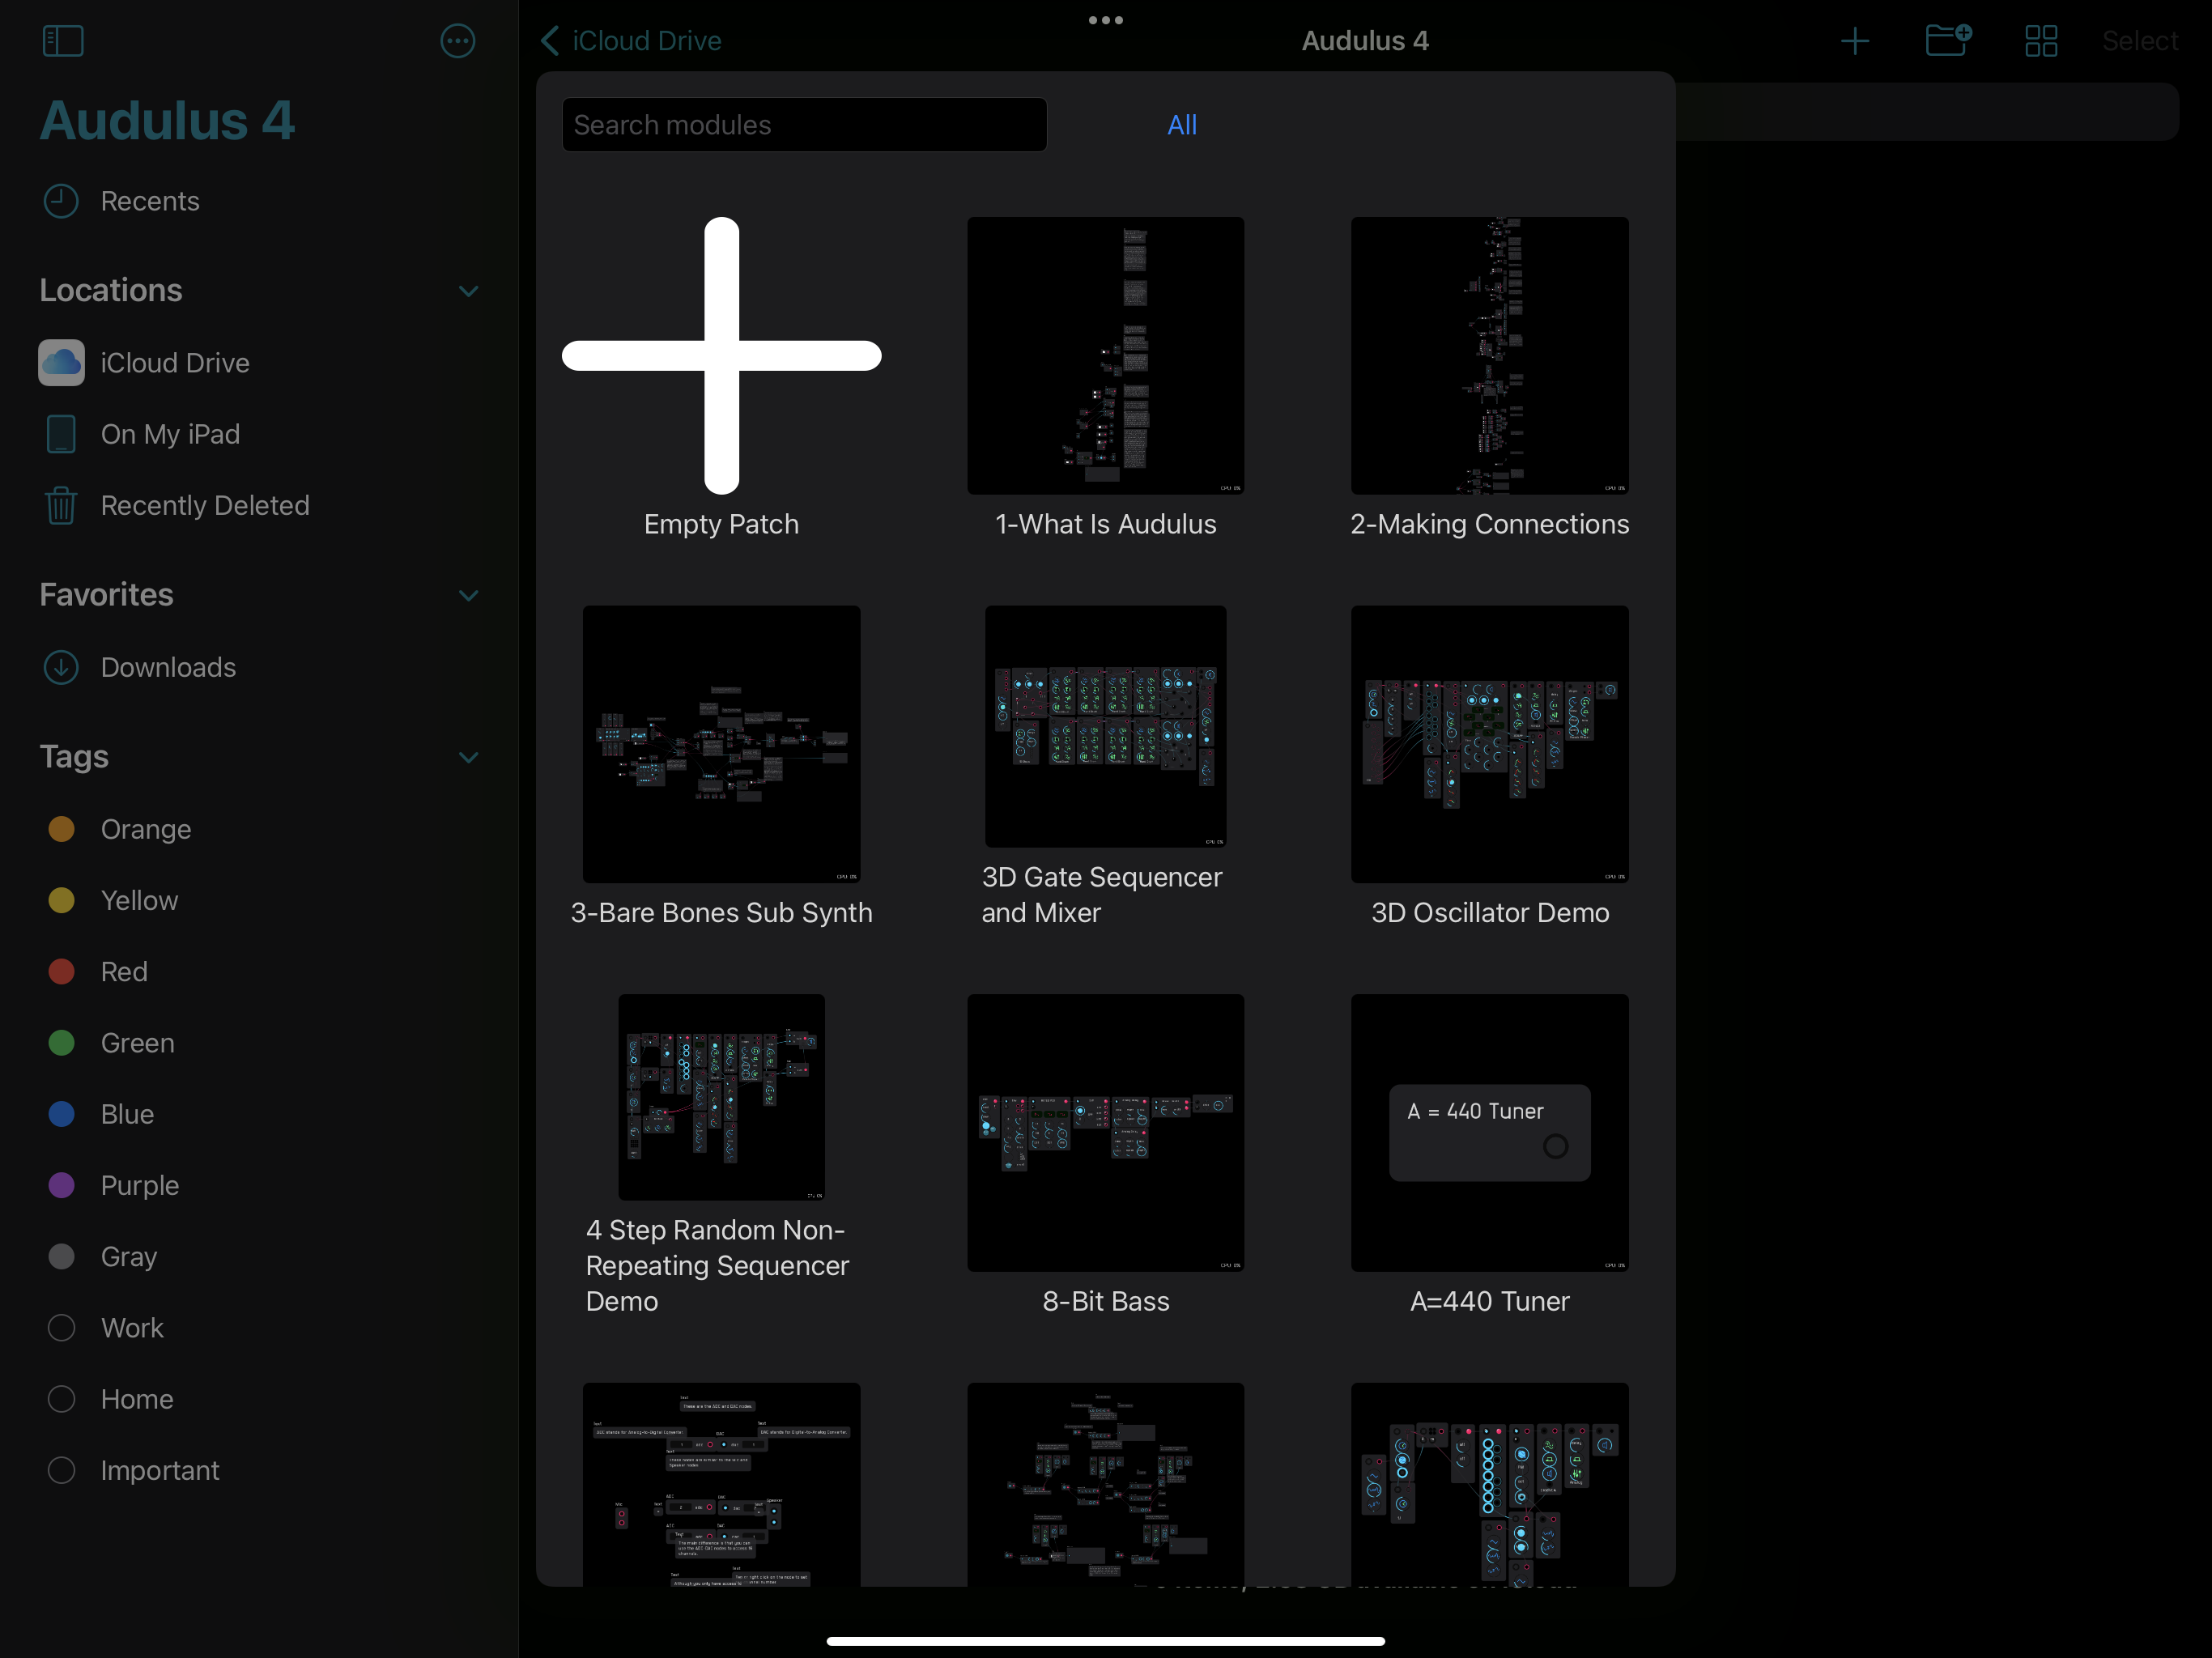The width and height of the screenshot is (2212, 1658).
Task: Select the All category tab
Action: (x=1181, y=125)
